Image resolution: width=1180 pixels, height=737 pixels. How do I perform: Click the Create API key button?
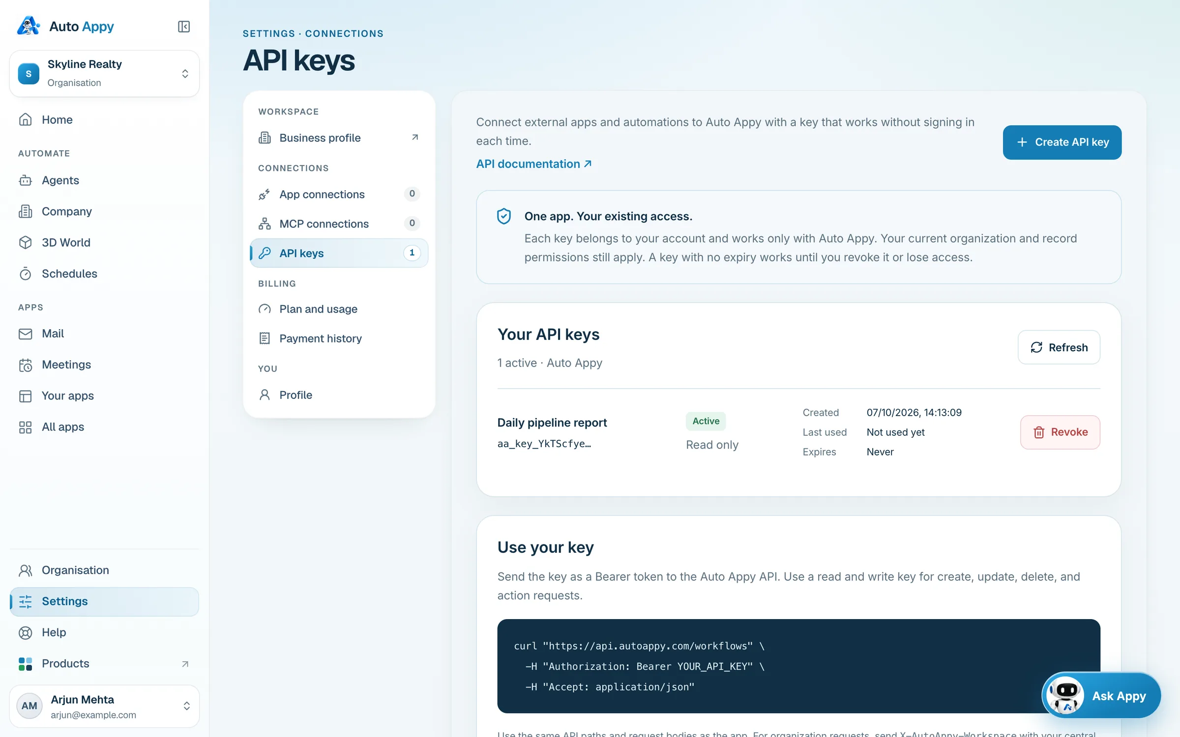coord(1062,142)
